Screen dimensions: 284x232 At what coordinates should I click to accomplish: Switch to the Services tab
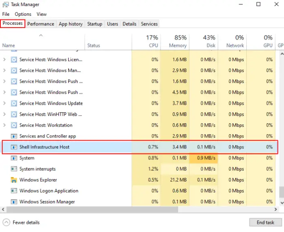(x=149, y=24)
